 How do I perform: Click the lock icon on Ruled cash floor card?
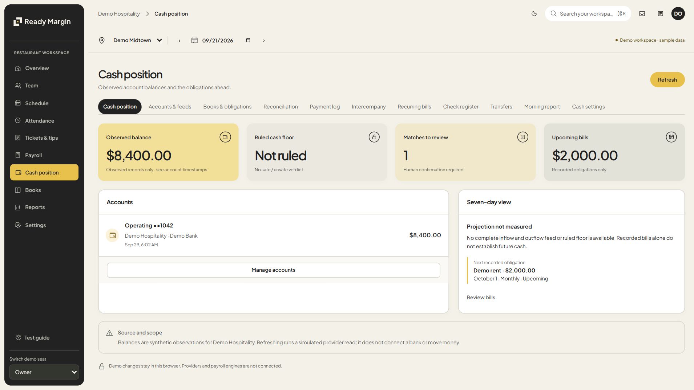coord(374,137)
